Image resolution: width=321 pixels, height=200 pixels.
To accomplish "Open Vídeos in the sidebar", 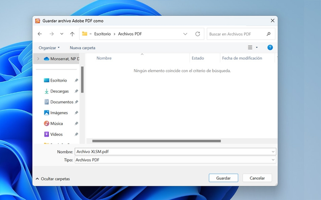I will (53, 134).
